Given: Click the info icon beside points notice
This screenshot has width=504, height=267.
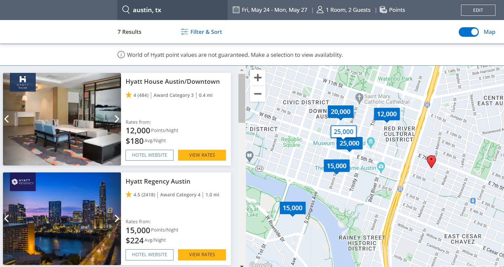Looking at the screenshot, I should pyautogui.click(x=121, y=55).
